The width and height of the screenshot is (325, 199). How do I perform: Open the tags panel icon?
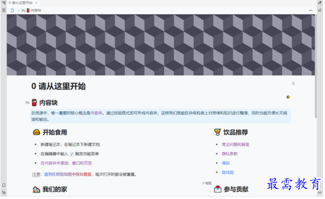click(x=3, y=193)
